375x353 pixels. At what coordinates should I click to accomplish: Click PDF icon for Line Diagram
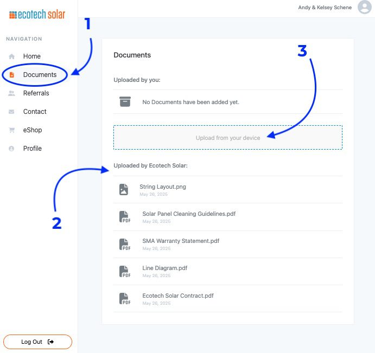click(125, 272)
